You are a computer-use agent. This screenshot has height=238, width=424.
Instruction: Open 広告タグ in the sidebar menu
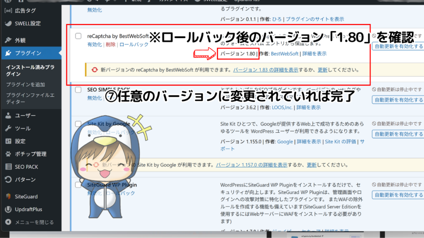25,10
